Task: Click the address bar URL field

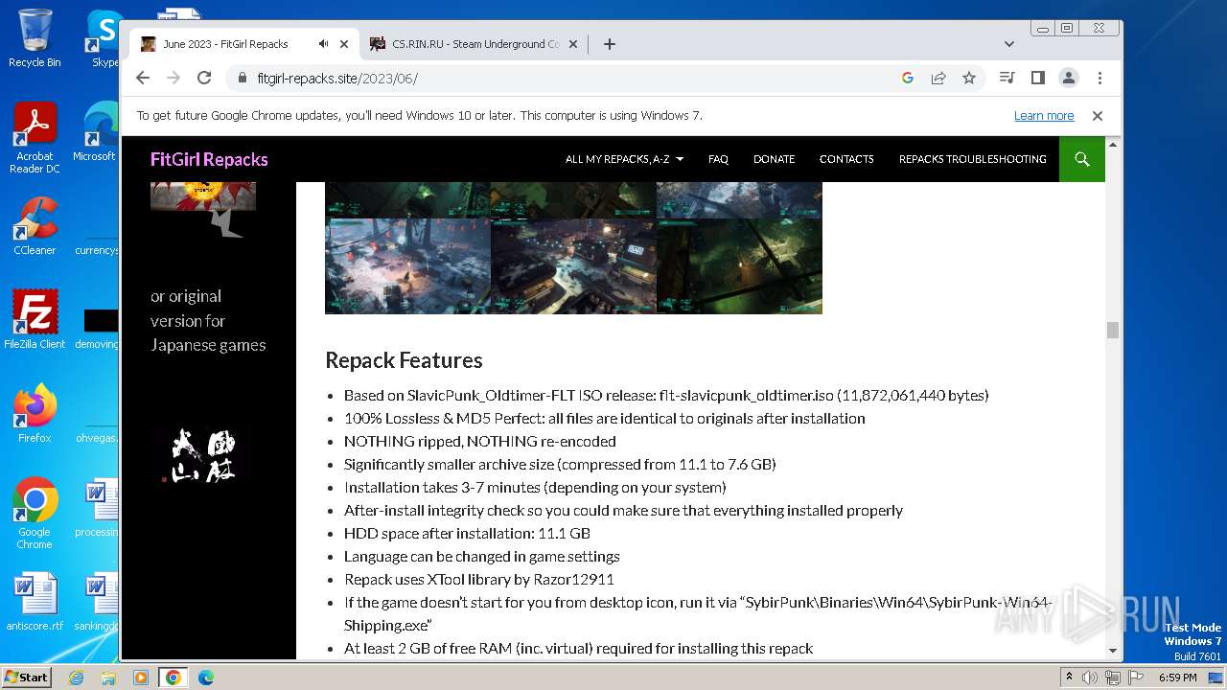Action: pos(575,78)
